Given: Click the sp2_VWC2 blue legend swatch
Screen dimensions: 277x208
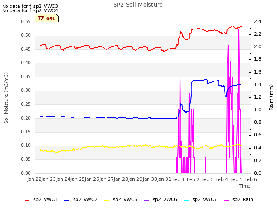Looking at the screenshot, I should point(67,200).
